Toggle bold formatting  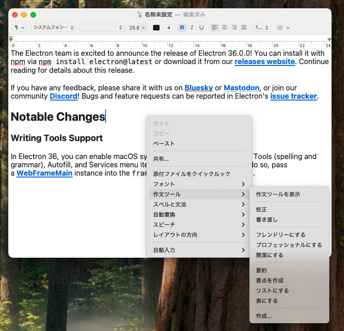[x=182, y=28]
